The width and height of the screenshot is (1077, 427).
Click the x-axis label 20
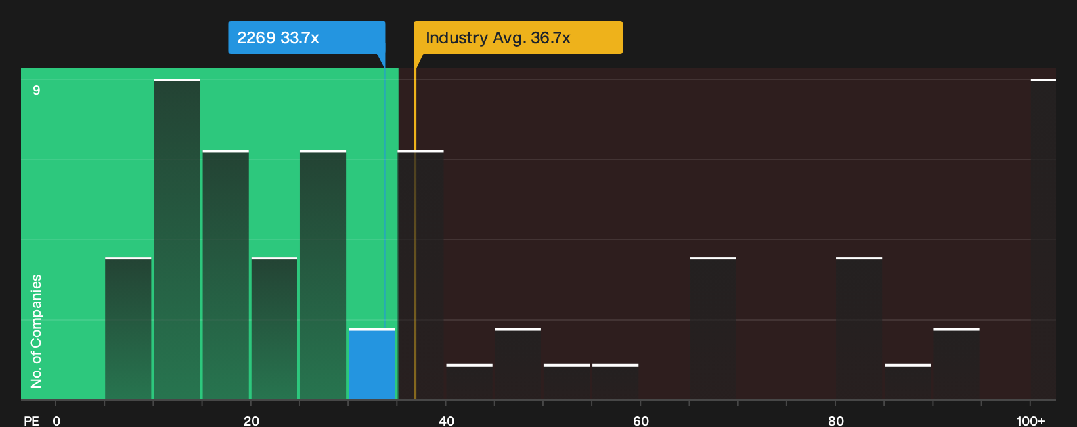[x=251, y=420]
